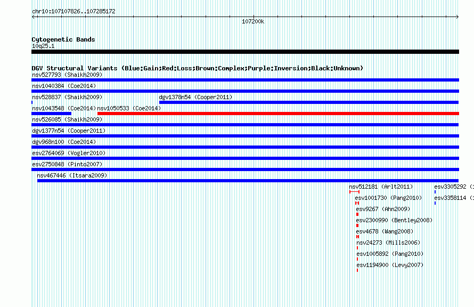474x307 pixels.
Task: Select the Cytogenetic Bands track title
Action: click(x=63, y=39)
